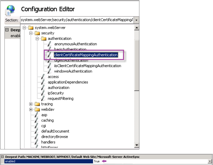Click the asp section pencil icon
Screen dimensions: 213x165
pos(36,115)
